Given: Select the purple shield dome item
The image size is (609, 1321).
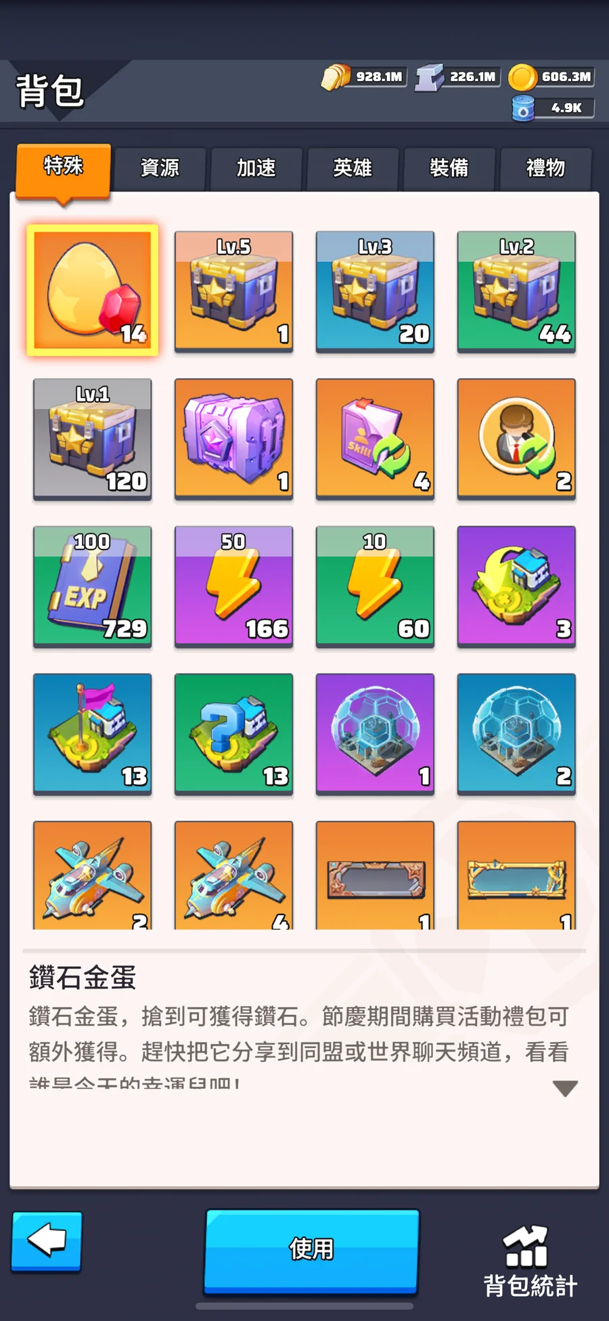Looking at the screenshot, I should (x=375, y=734).
